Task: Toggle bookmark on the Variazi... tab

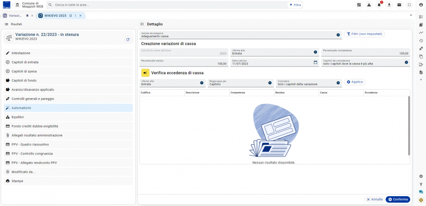Action: pyautogui.click(x=27, y=15)
